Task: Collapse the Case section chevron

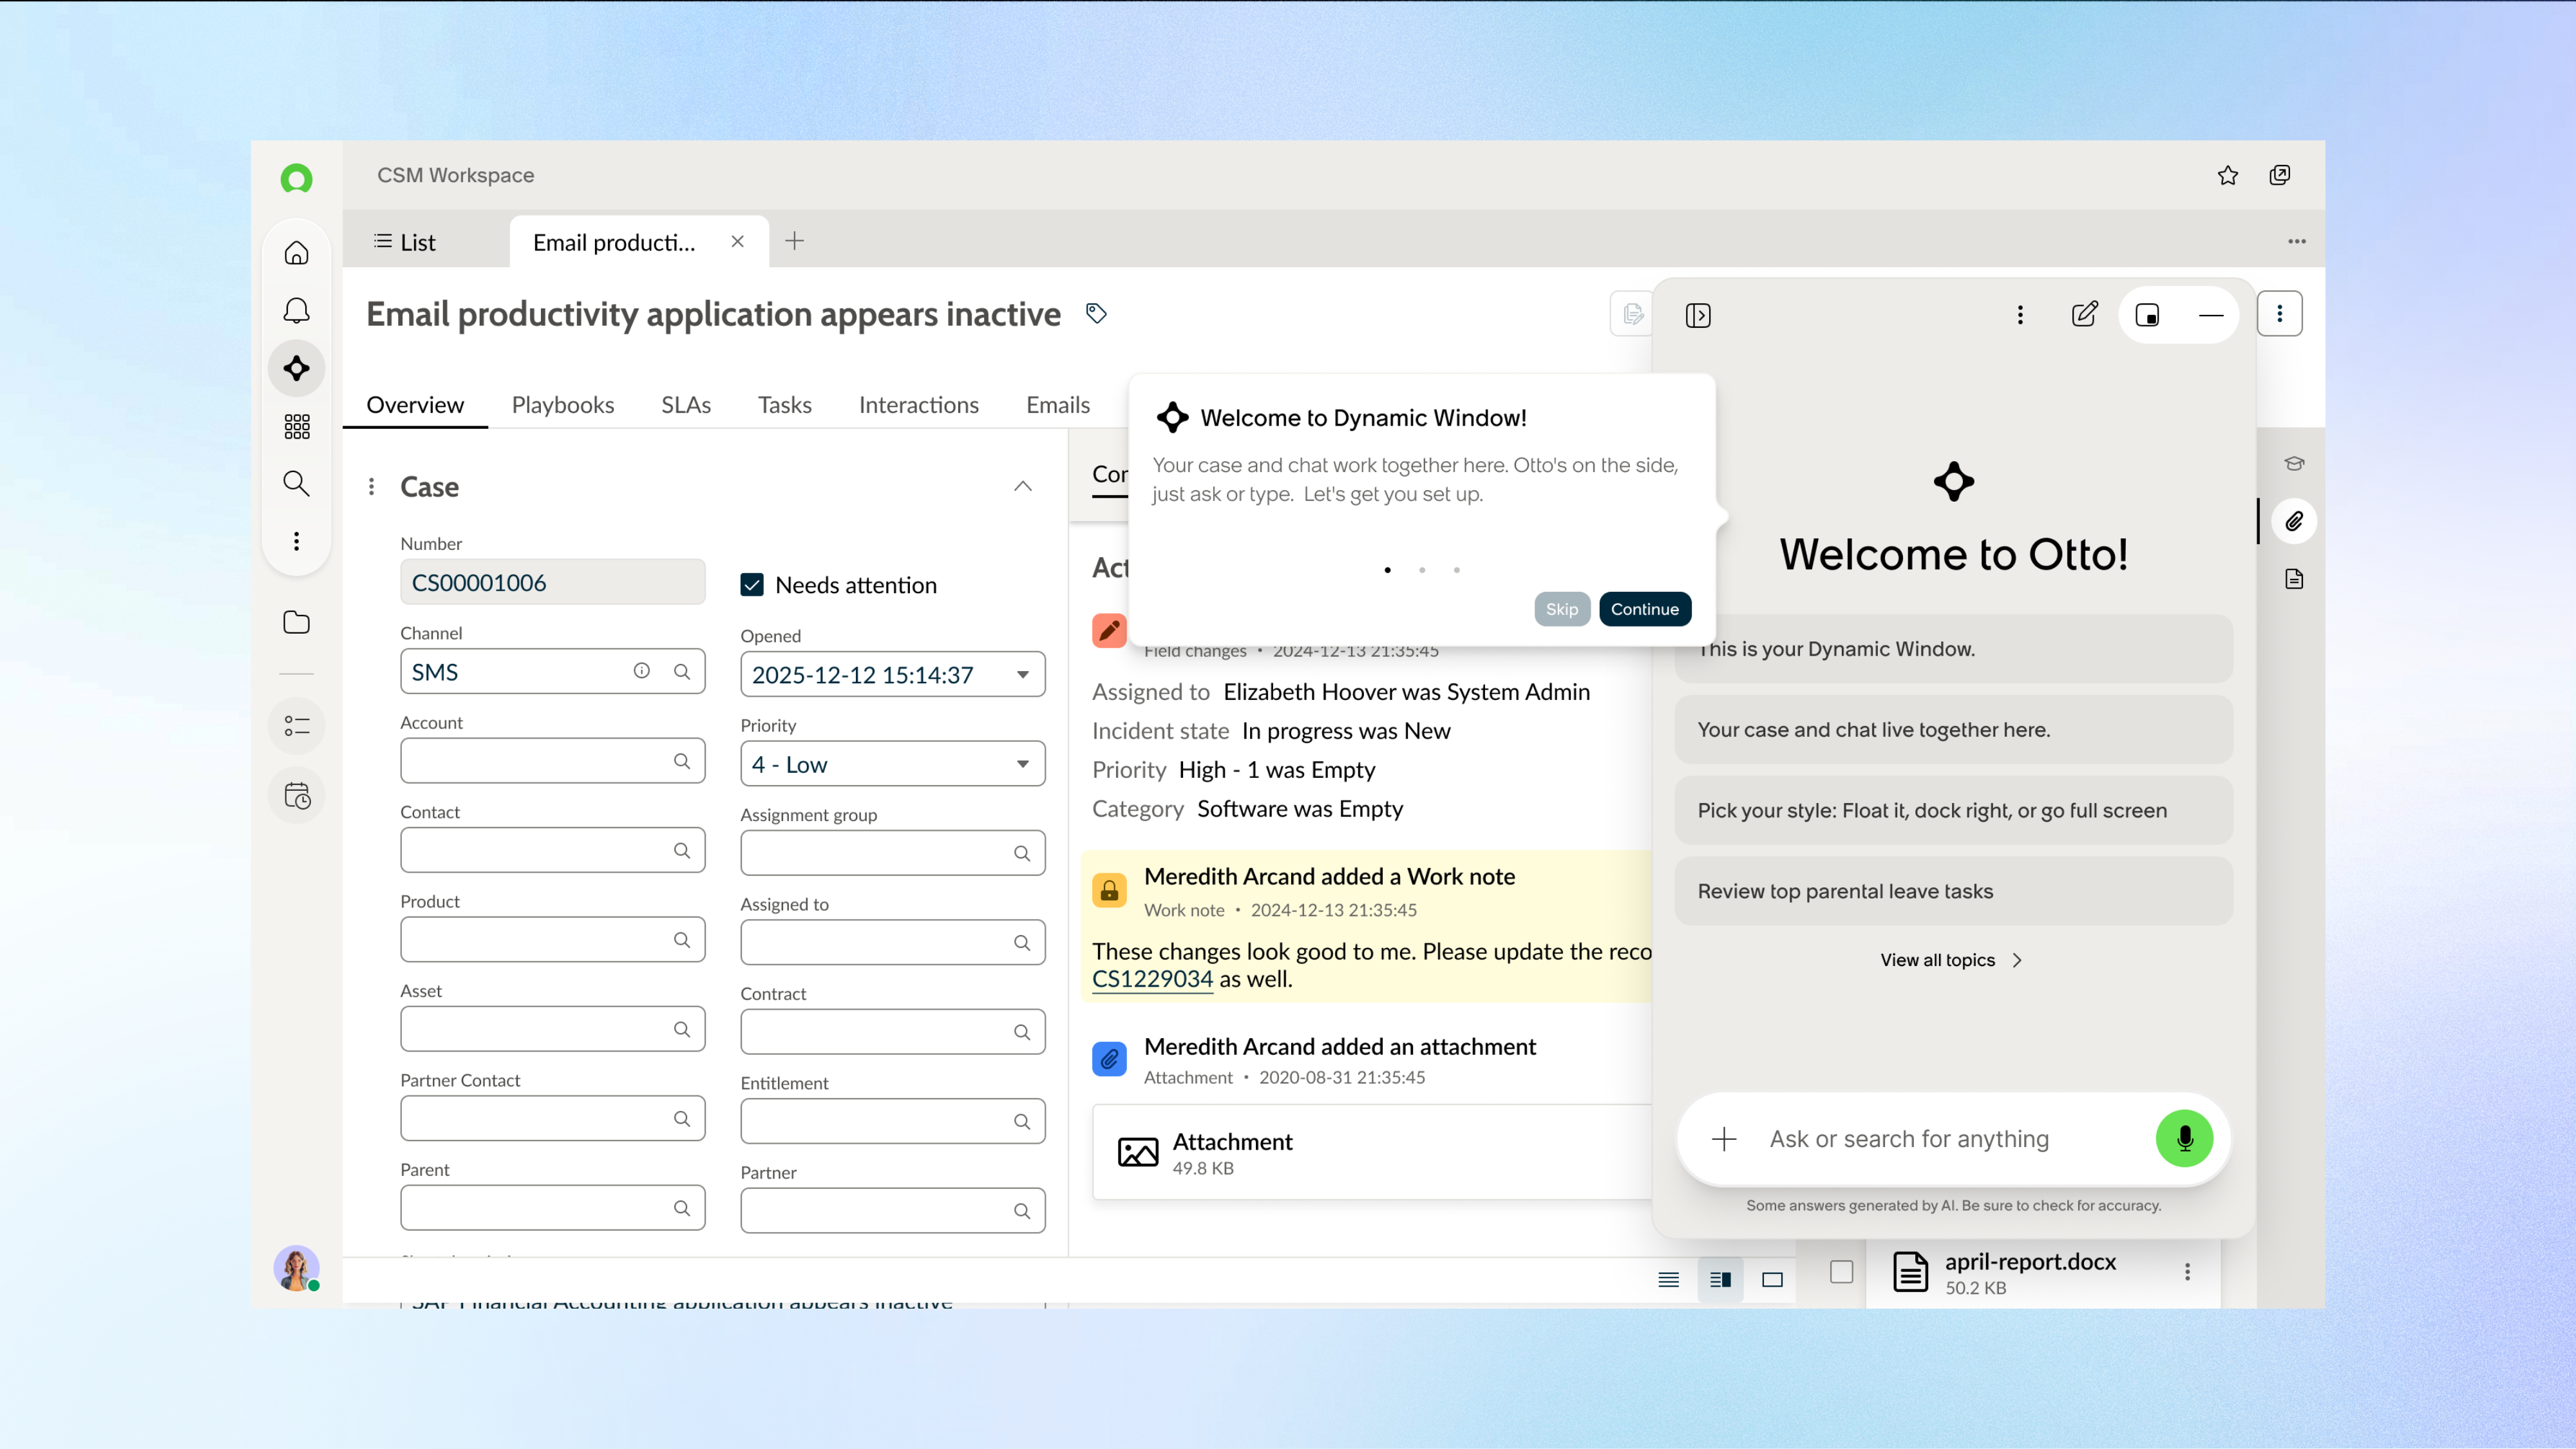Action: click(1022, 486)
